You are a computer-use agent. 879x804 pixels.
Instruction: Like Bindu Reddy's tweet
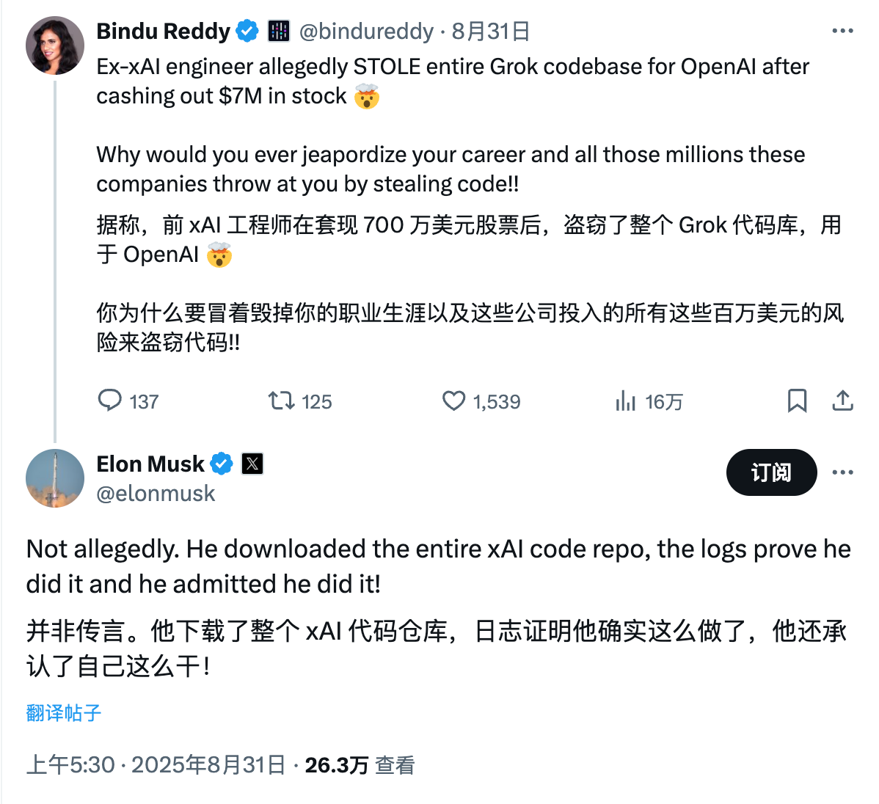click(454, 401)
